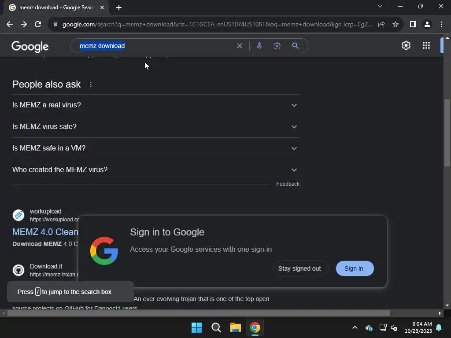Click scrollbar down arrow
Image resolution: width=451 pixels, height=338 pixels.
(447, 305)
